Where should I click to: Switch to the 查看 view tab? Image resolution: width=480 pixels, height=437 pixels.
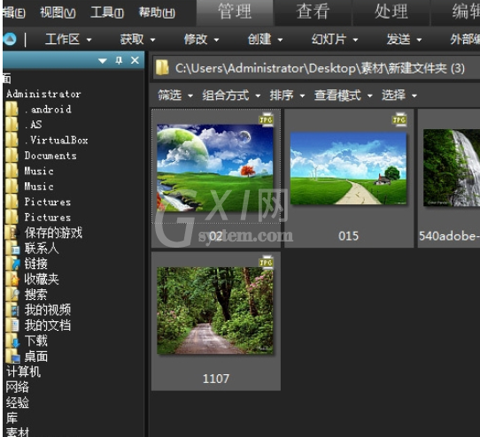tap(313, 11)
